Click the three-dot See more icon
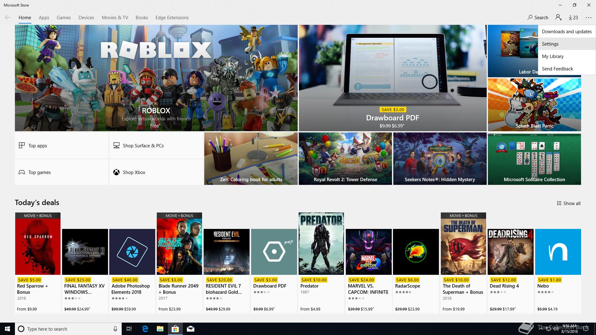 pos(589,18)
